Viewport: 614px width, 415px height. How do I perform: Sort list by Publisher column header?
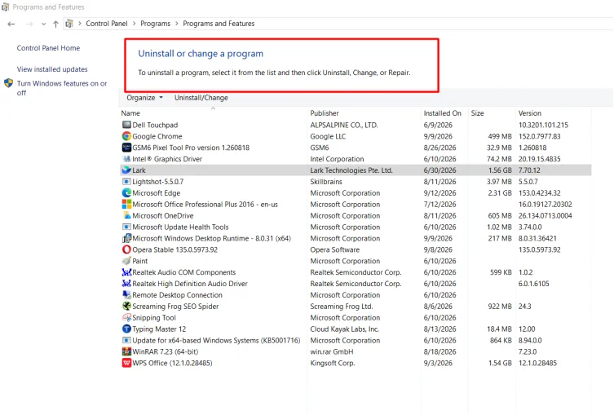click(325, 113)
